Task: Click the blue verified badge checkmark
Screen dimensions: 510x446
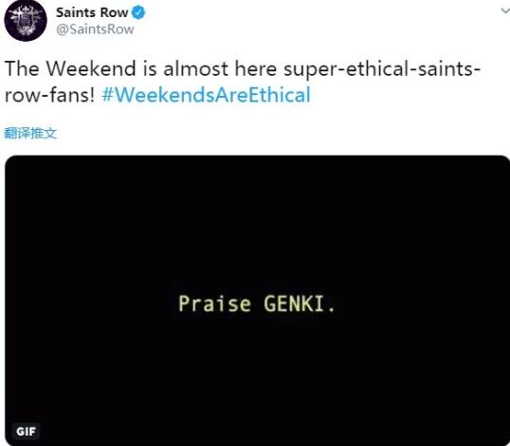Action: pyautogui.click(x=138, y=12)
